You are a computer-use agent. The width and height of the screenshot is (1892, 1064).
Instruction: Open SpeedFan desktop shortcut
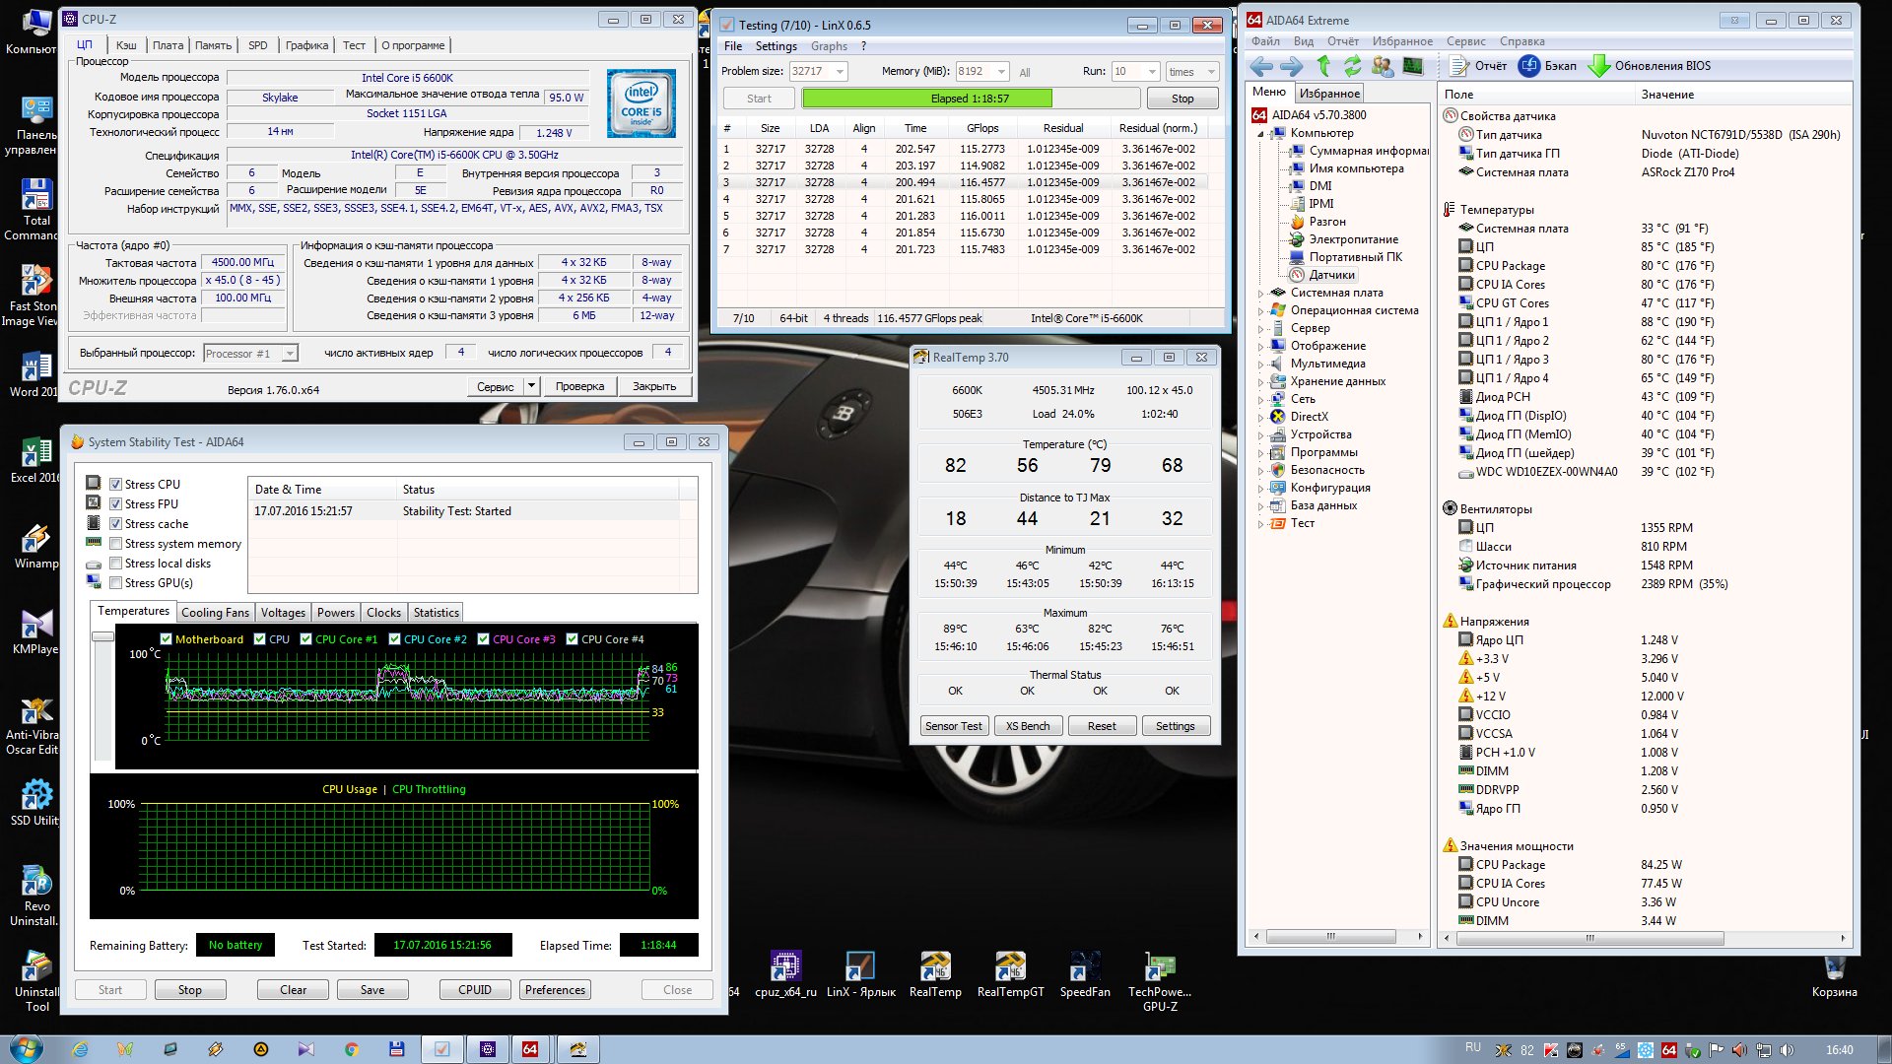click(1084, 967)
